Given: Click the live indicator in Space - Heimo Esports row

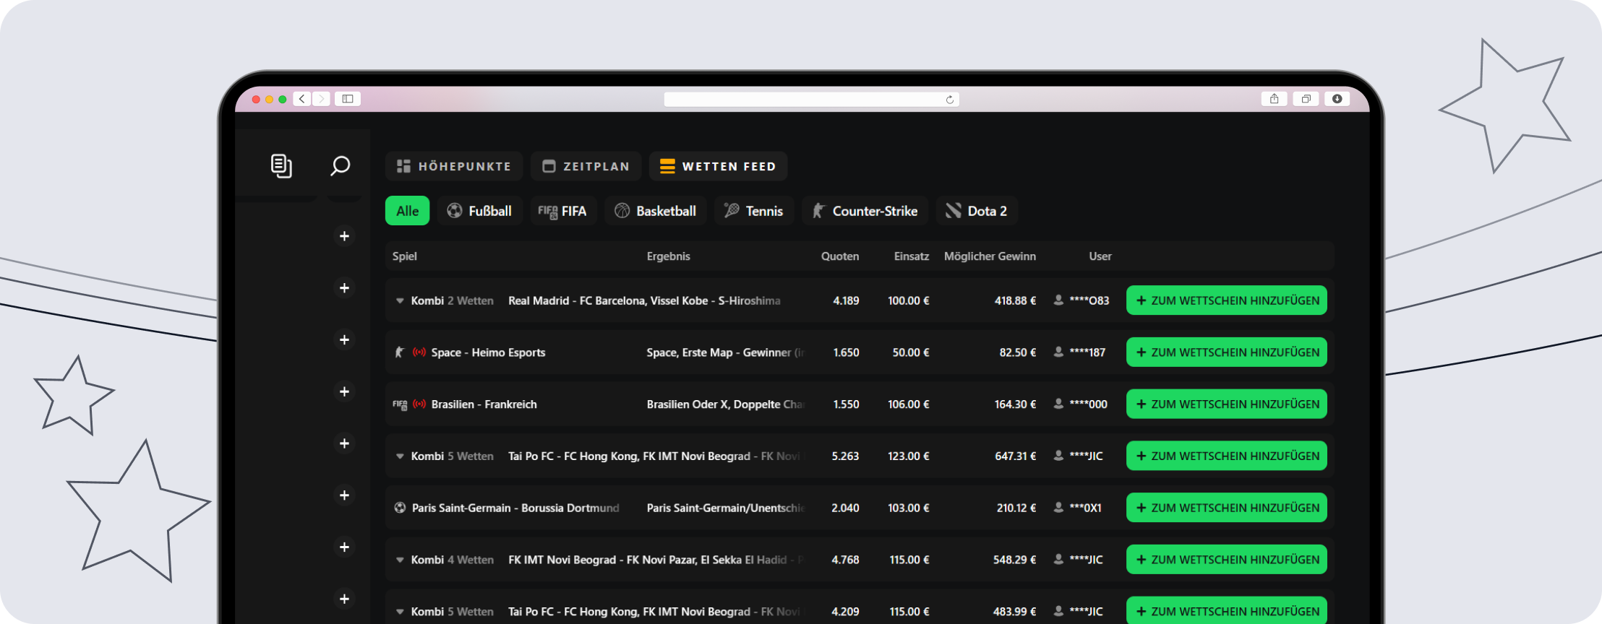Looking at the screenshot, I should [419, 352].
